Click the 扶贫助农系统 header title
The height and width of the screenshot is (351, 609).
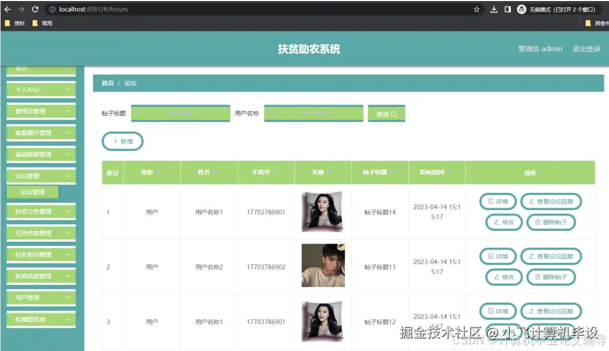[x=309, y=49]
